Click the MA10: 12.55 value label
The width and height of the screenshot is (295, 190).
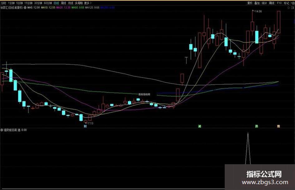(48, 8)
